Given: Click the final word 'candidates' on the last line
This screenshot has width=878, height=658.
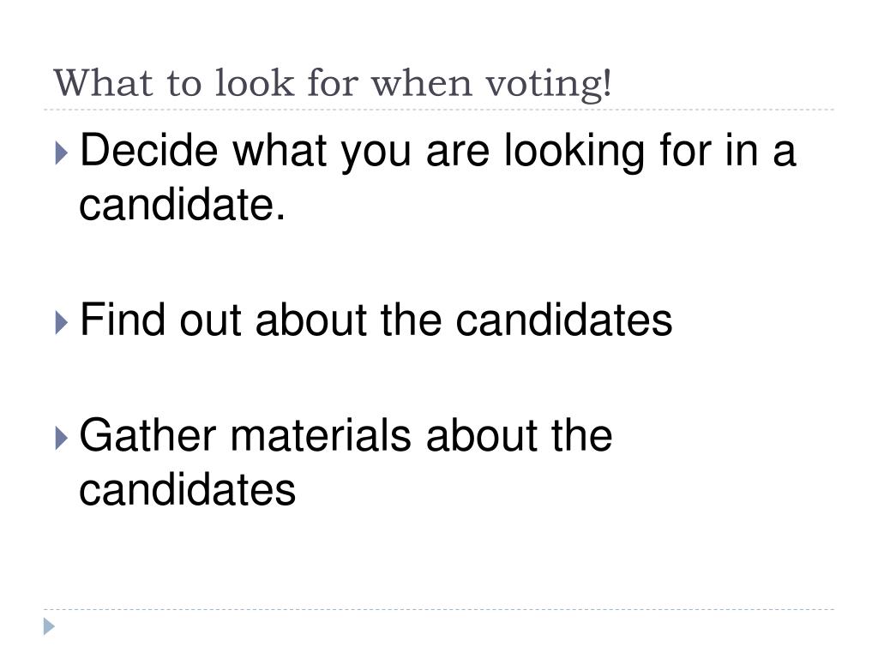Looking at the screenshot, I should pyautogui.click(x=187, y=489).
